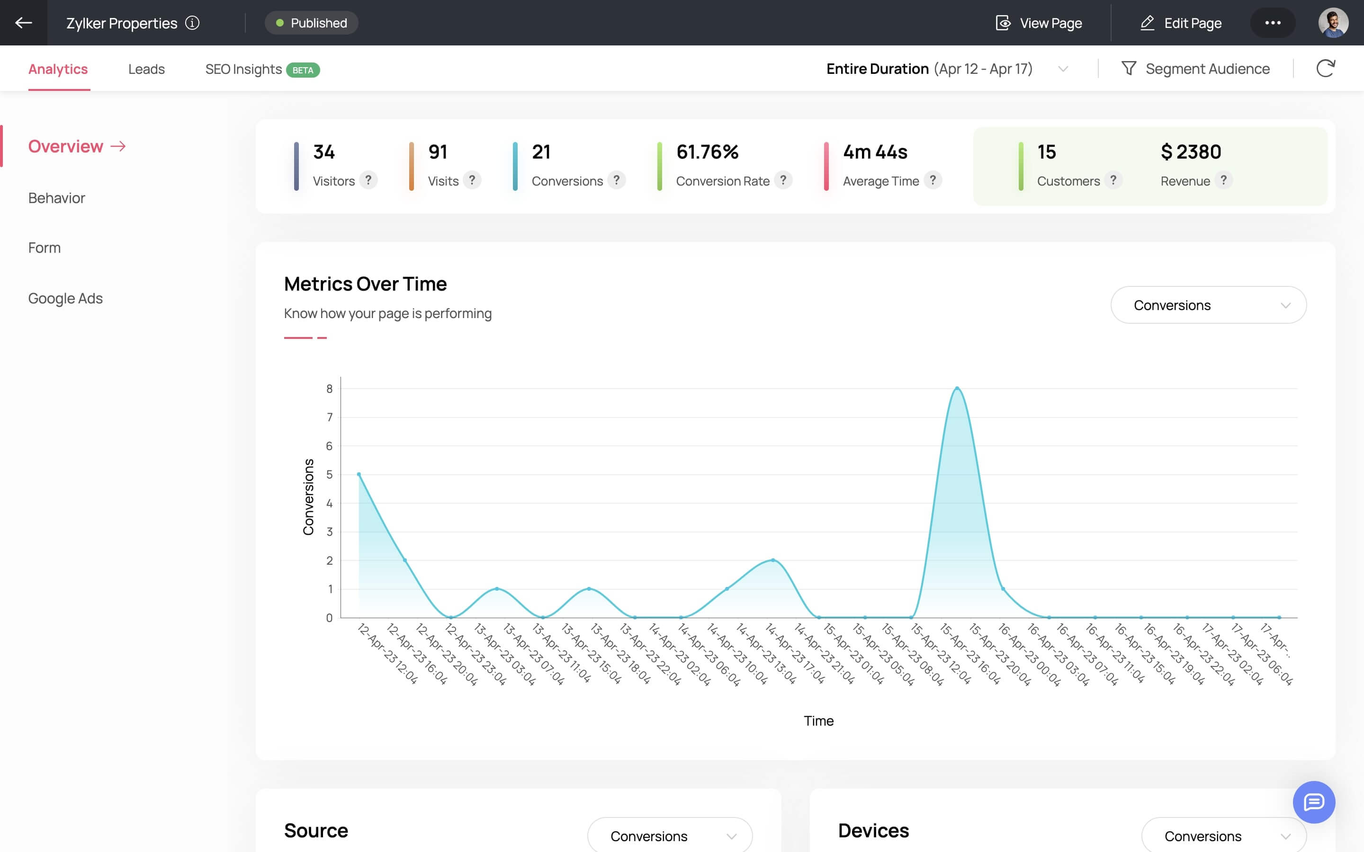The image size is (1364, 852).
Task: Click the info icon next to Zylker Properties
Action: click(192, 23)
